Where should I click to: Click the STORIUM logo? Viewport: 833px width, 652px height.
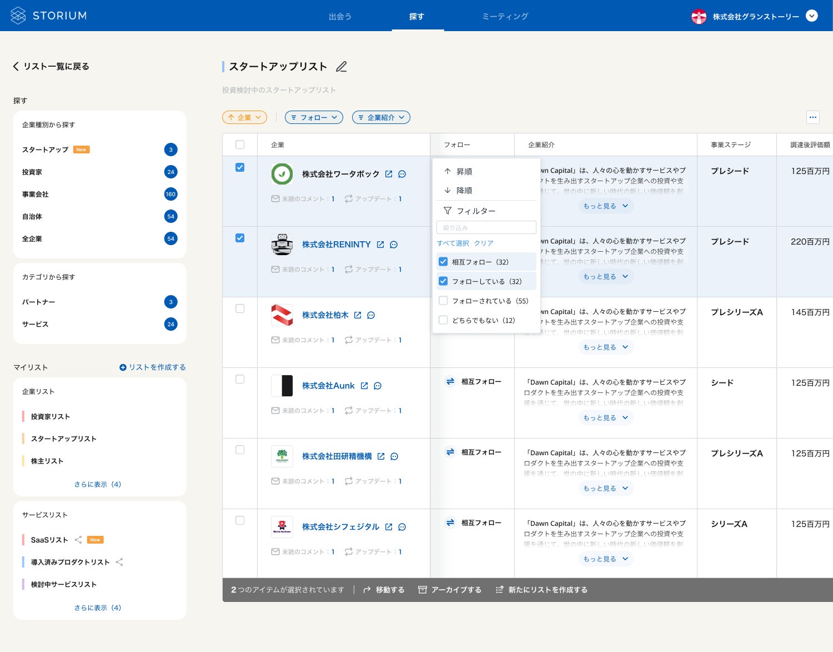pyautogui.click(x=49, y=16)
